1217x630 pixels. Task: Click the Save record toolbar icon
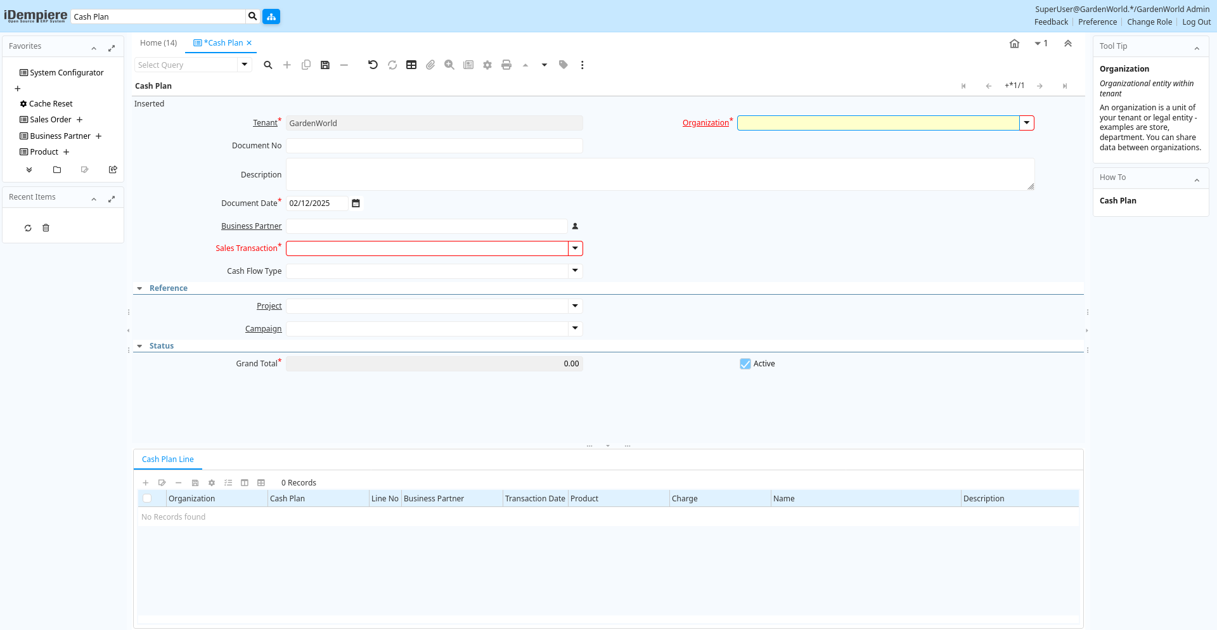325,65
